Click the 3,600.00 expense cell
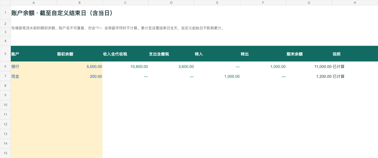Image resolution: width=378 pixels, height=158 pixels. coord(171,66)
